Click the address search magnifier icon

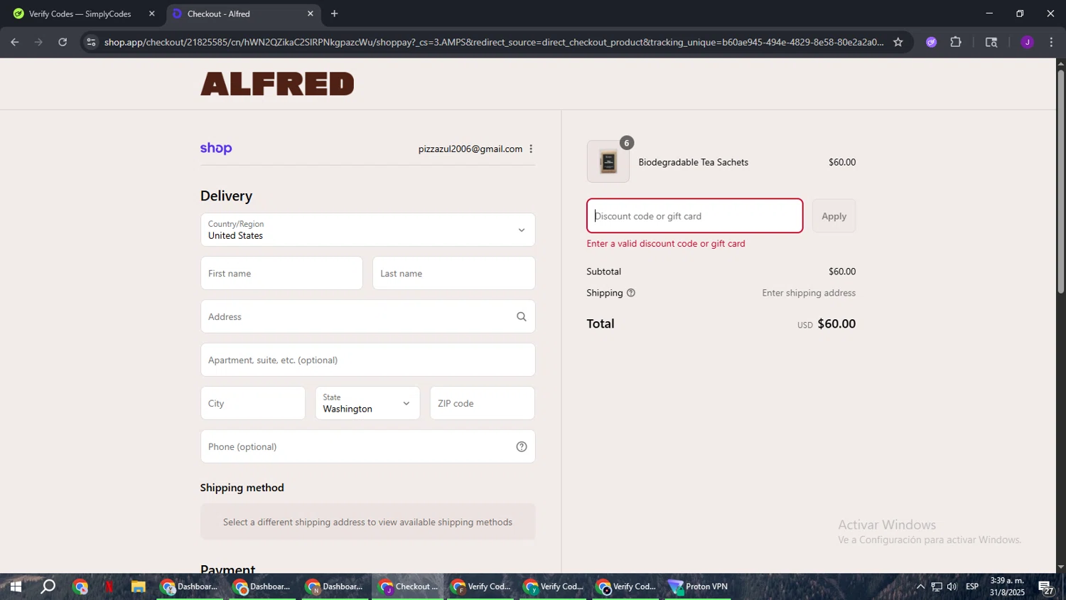point(521,316)
